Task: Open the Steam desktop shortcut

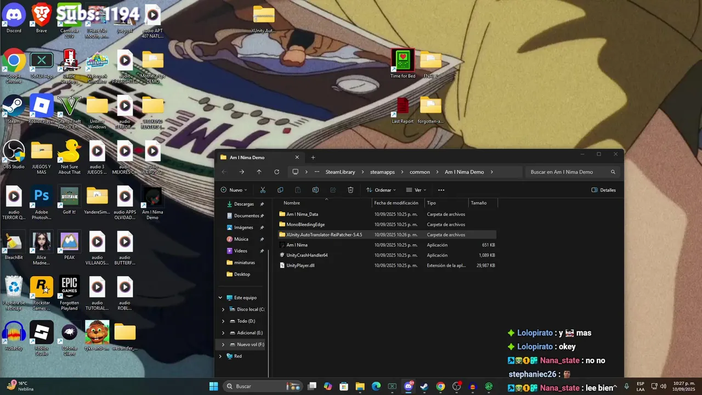Action: (14, 109)
